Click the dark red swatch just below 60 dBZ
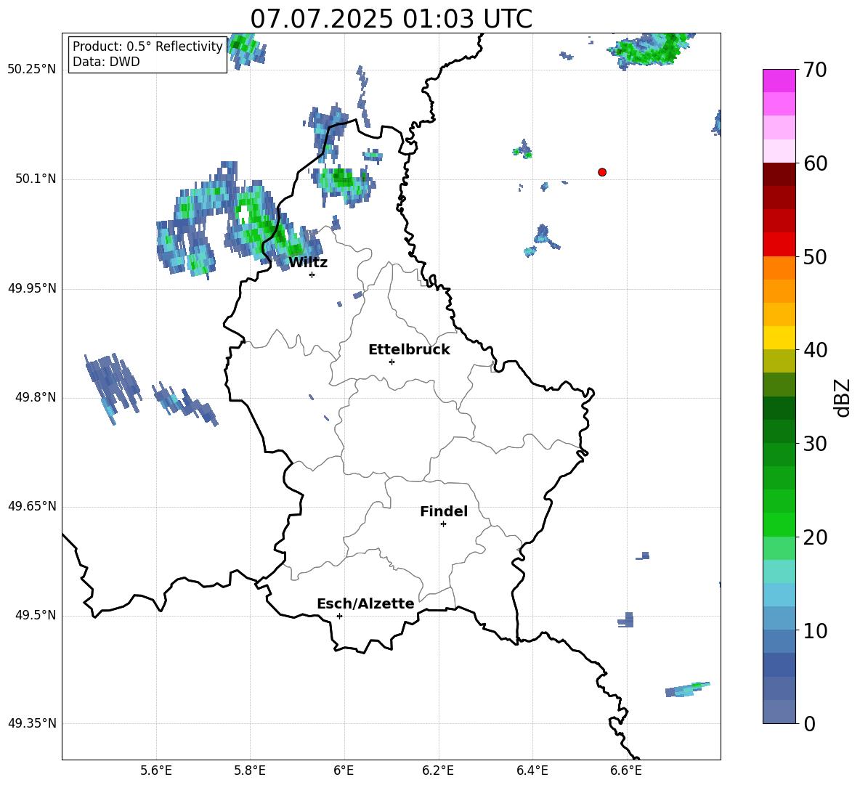 point(779,174)
